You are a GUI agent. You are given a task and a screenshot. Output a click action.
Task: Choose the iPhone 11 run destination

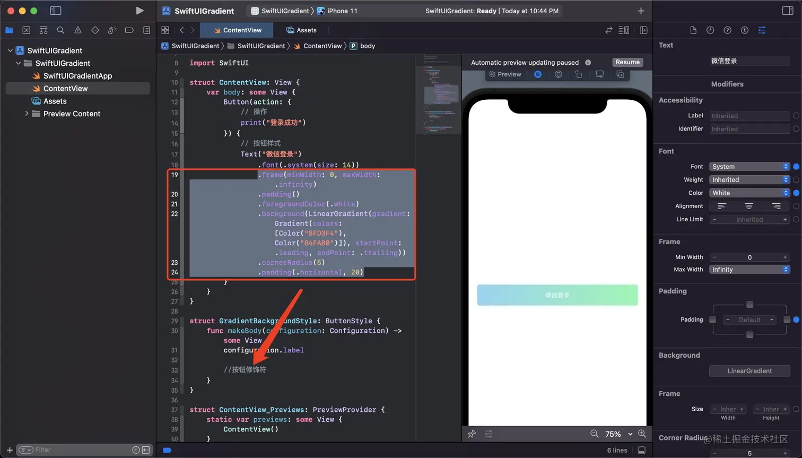coord(337,11)
